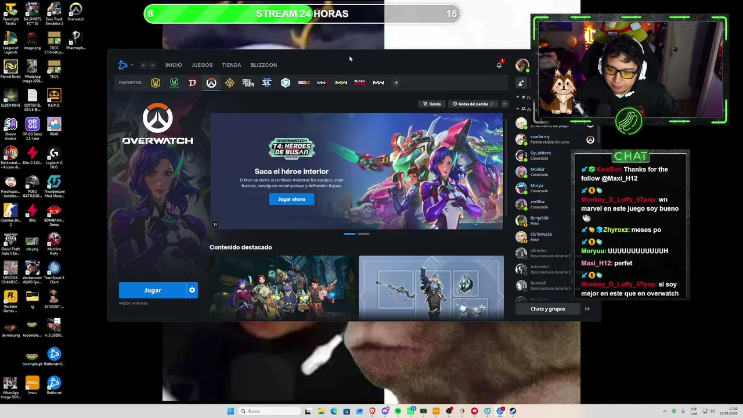This screenshot has height=418, width=743.
Task: Open taskbar clock and date
Action: click(x=728, y=411)
